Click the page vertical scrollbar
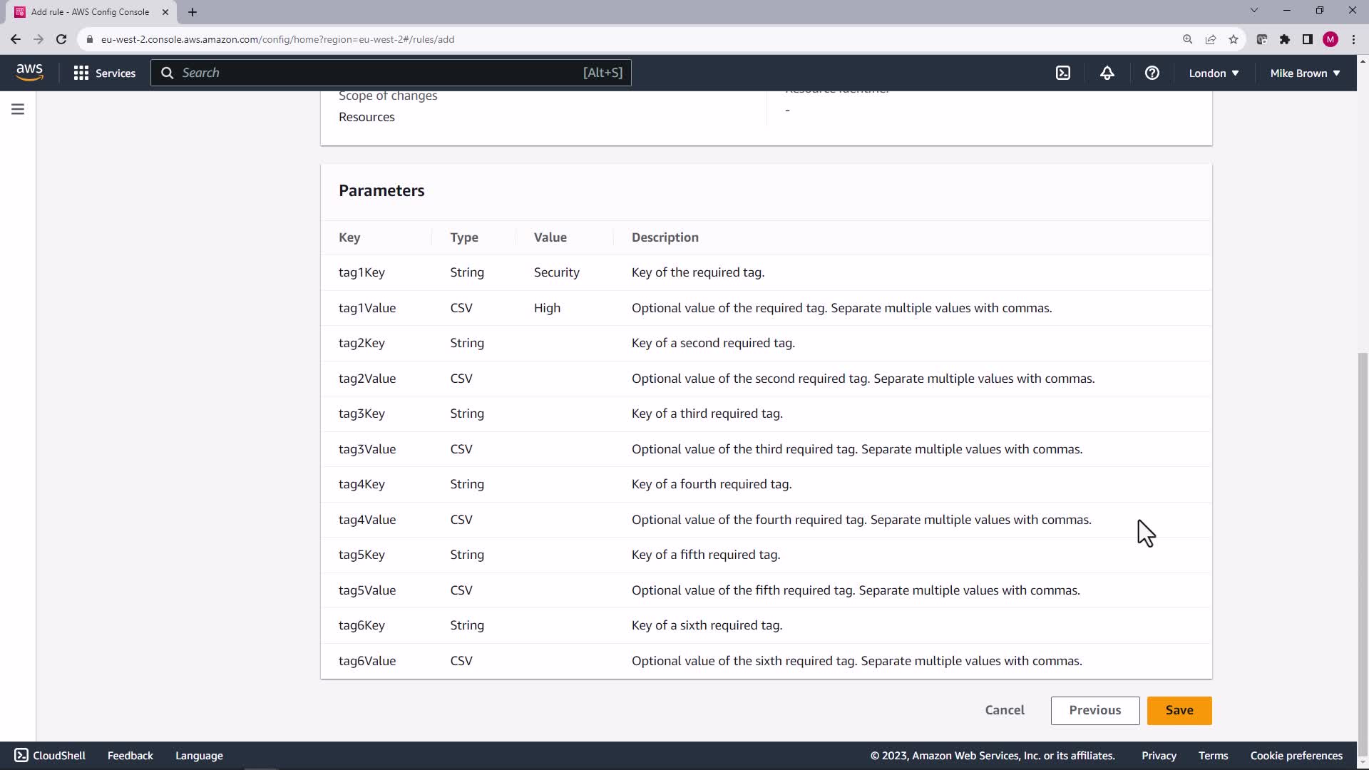This screenshot has width=1369, height=770. coord(1362,542)
